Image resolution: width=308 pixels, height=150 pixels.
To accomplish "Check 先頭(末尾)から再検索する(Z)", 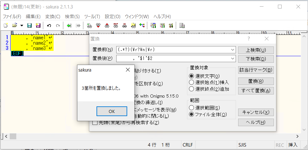I will (x=126, y=123).
